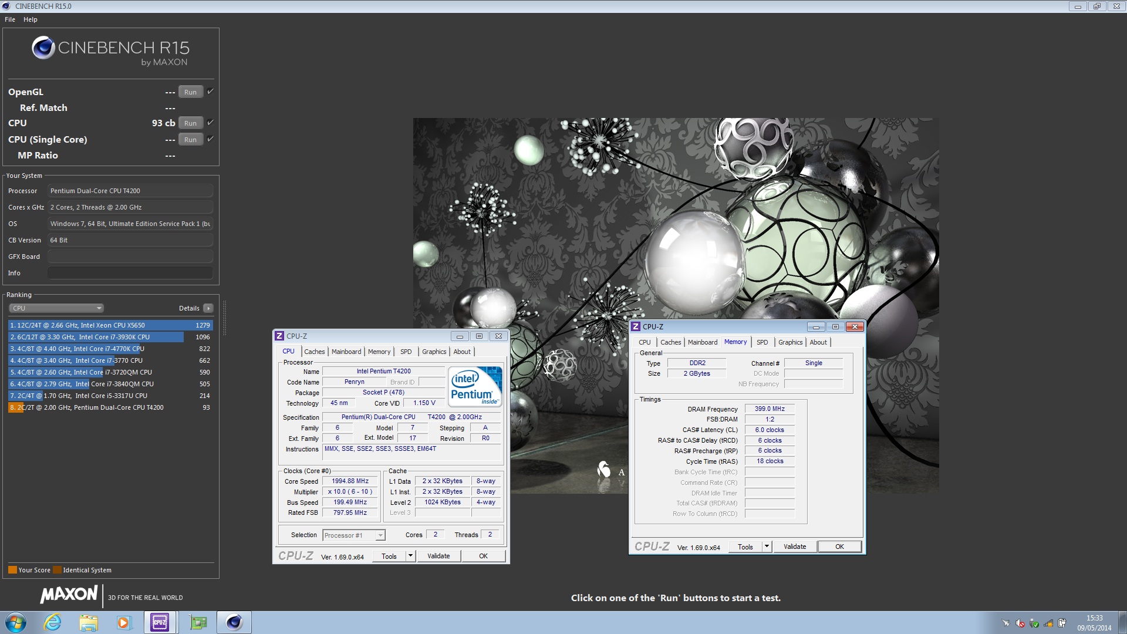The image size is (1127, 634).
Task: Click the CPU-Z title icon of left window
Action: click(x=280, y=336)
